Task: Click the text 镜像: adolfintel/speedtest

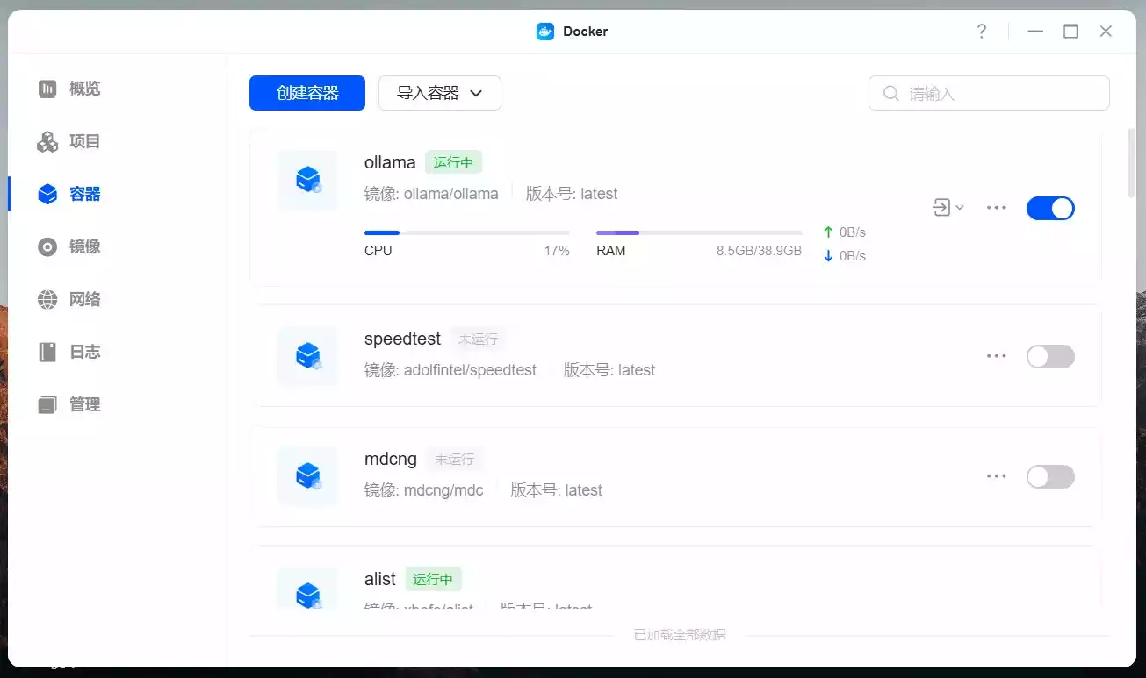Action: 450,370
